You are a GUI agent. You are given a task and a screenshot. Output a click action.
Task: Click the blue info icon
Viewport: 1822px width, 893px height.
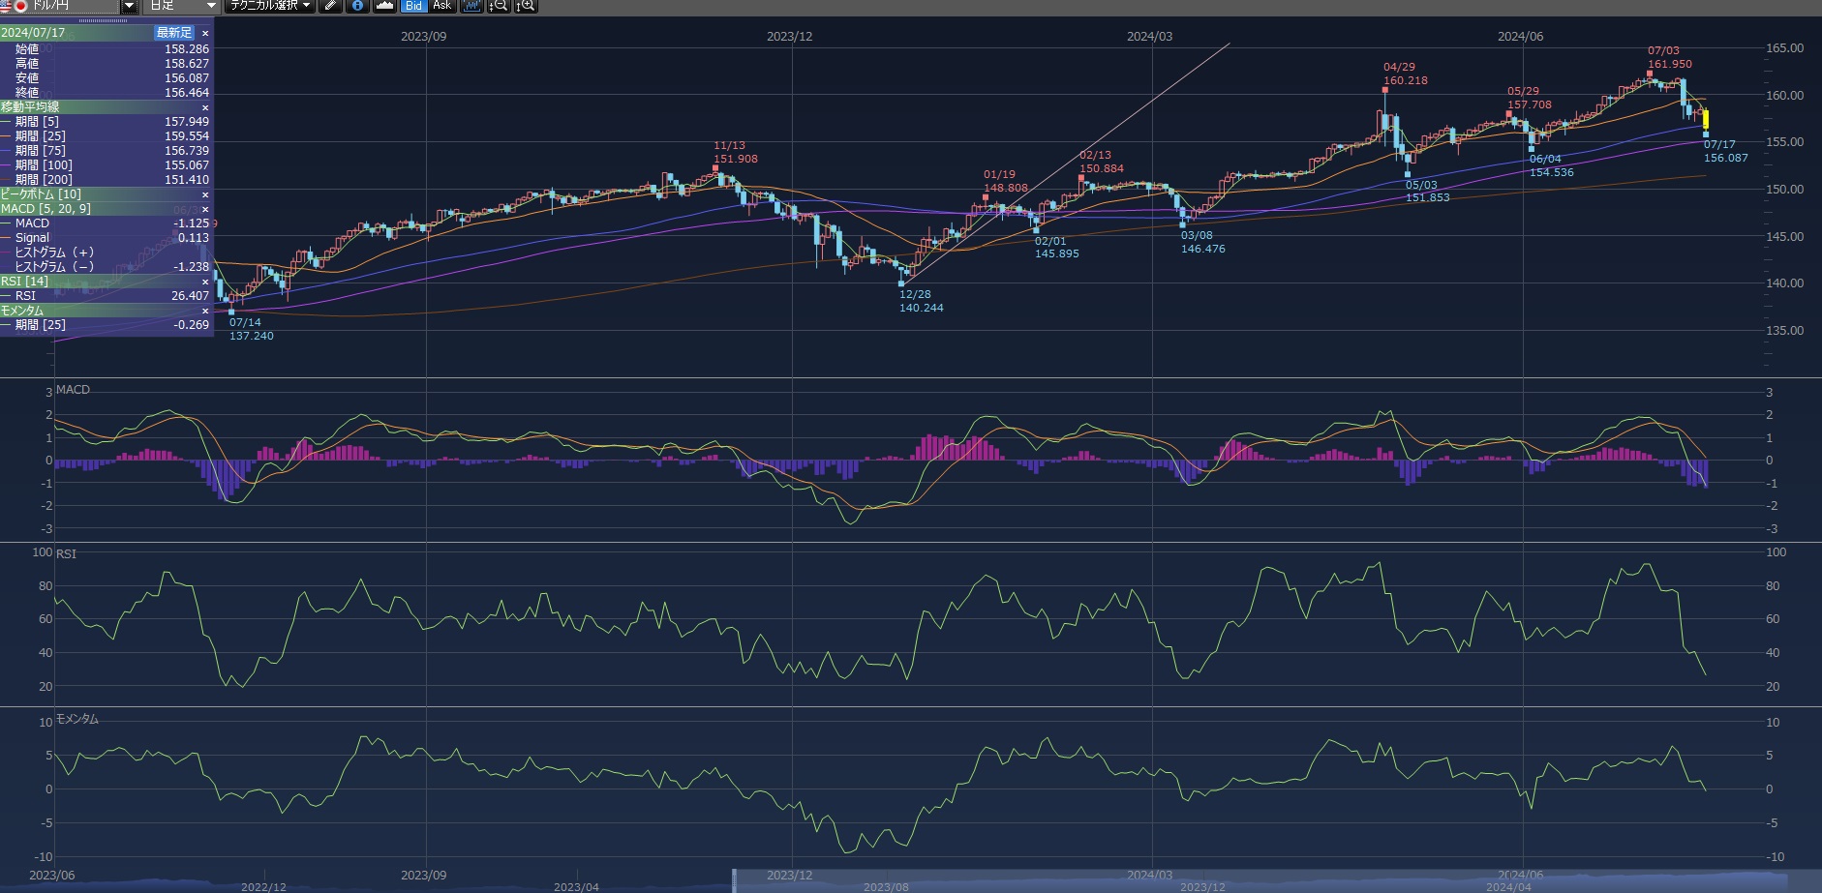coord(357,6)
